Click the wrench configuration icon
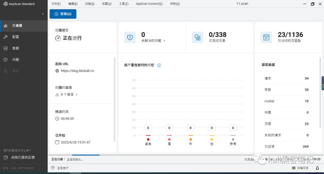The height and width of the screenshot is (174, 324). coord(6,37)
